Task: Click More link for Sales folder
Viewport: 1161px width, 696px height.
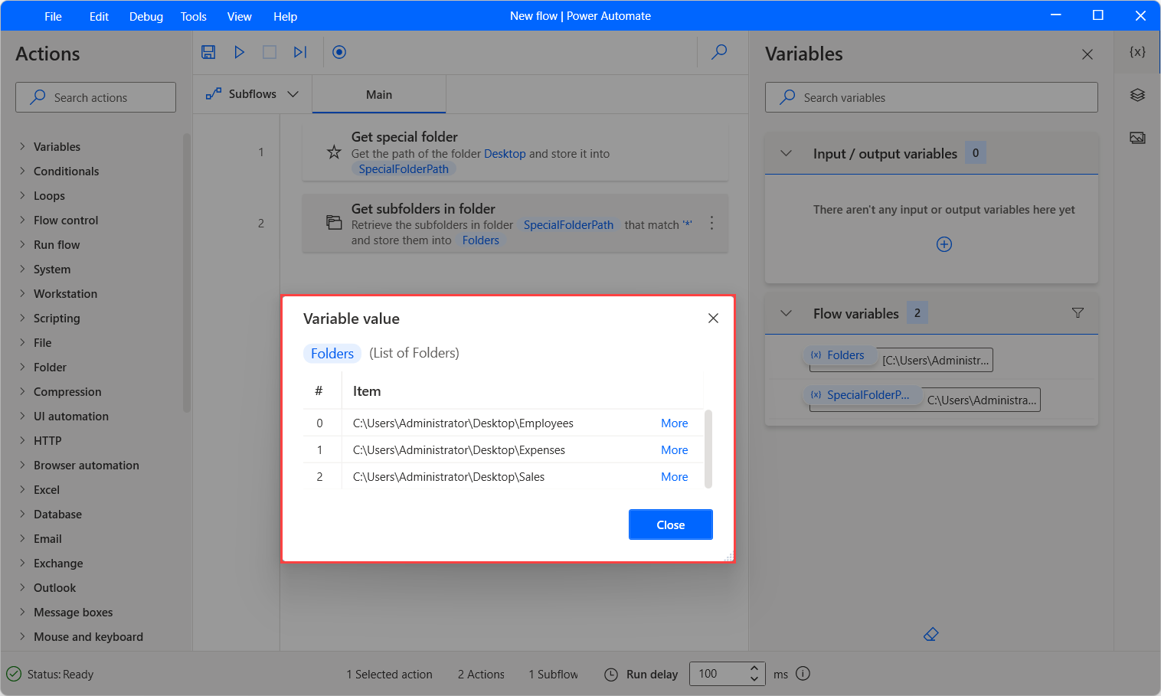Action: (x=674, y=476)
